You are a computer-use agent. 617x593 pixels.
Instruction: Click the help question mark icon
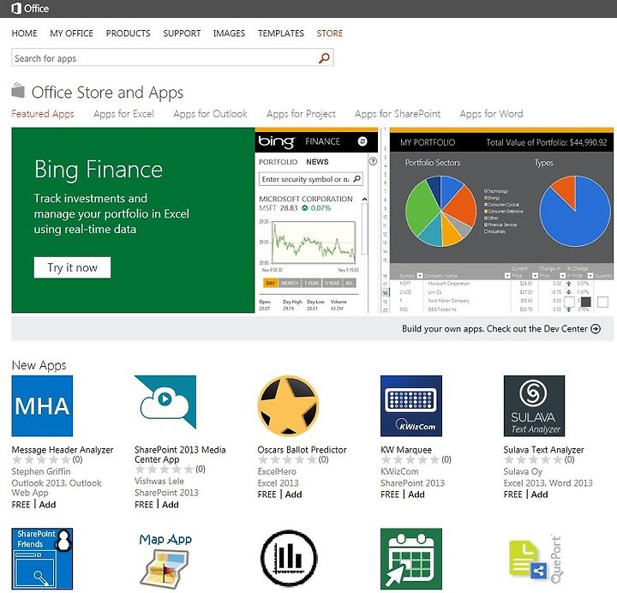click(373, 161)
